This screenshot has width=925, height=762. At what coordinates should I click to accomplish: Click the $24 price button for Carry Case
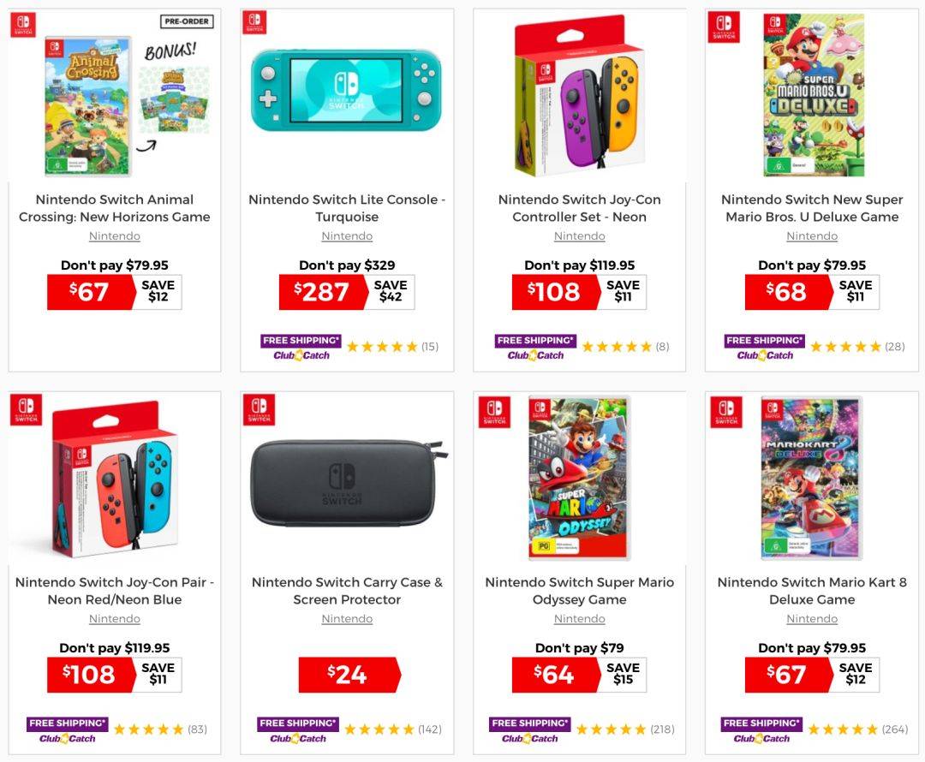(349, 675)
